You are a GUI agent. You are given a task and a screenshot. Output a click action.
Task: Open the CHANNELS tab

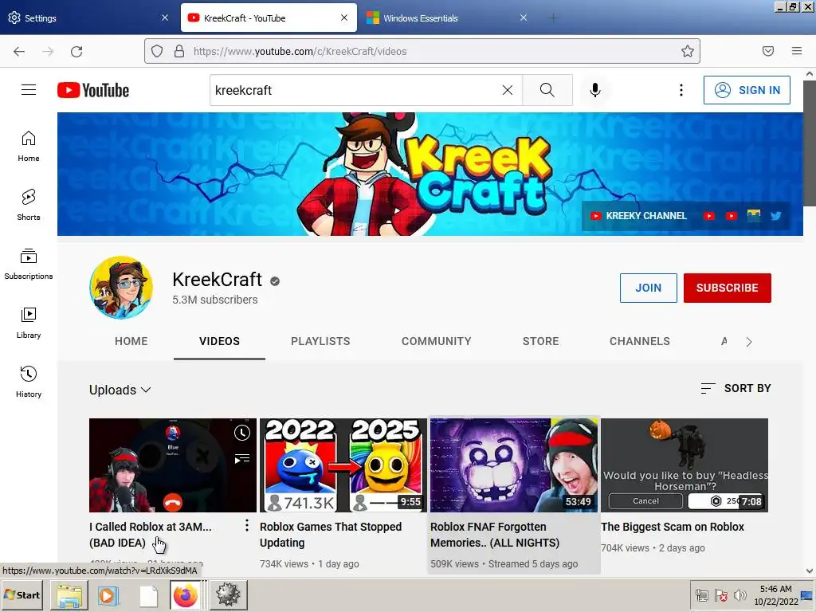coord(640,341)
